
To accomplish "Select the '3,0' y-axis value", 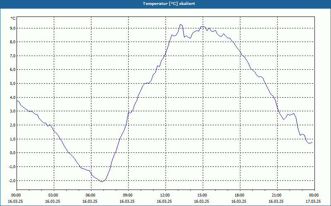I will [x=12, y=111].
